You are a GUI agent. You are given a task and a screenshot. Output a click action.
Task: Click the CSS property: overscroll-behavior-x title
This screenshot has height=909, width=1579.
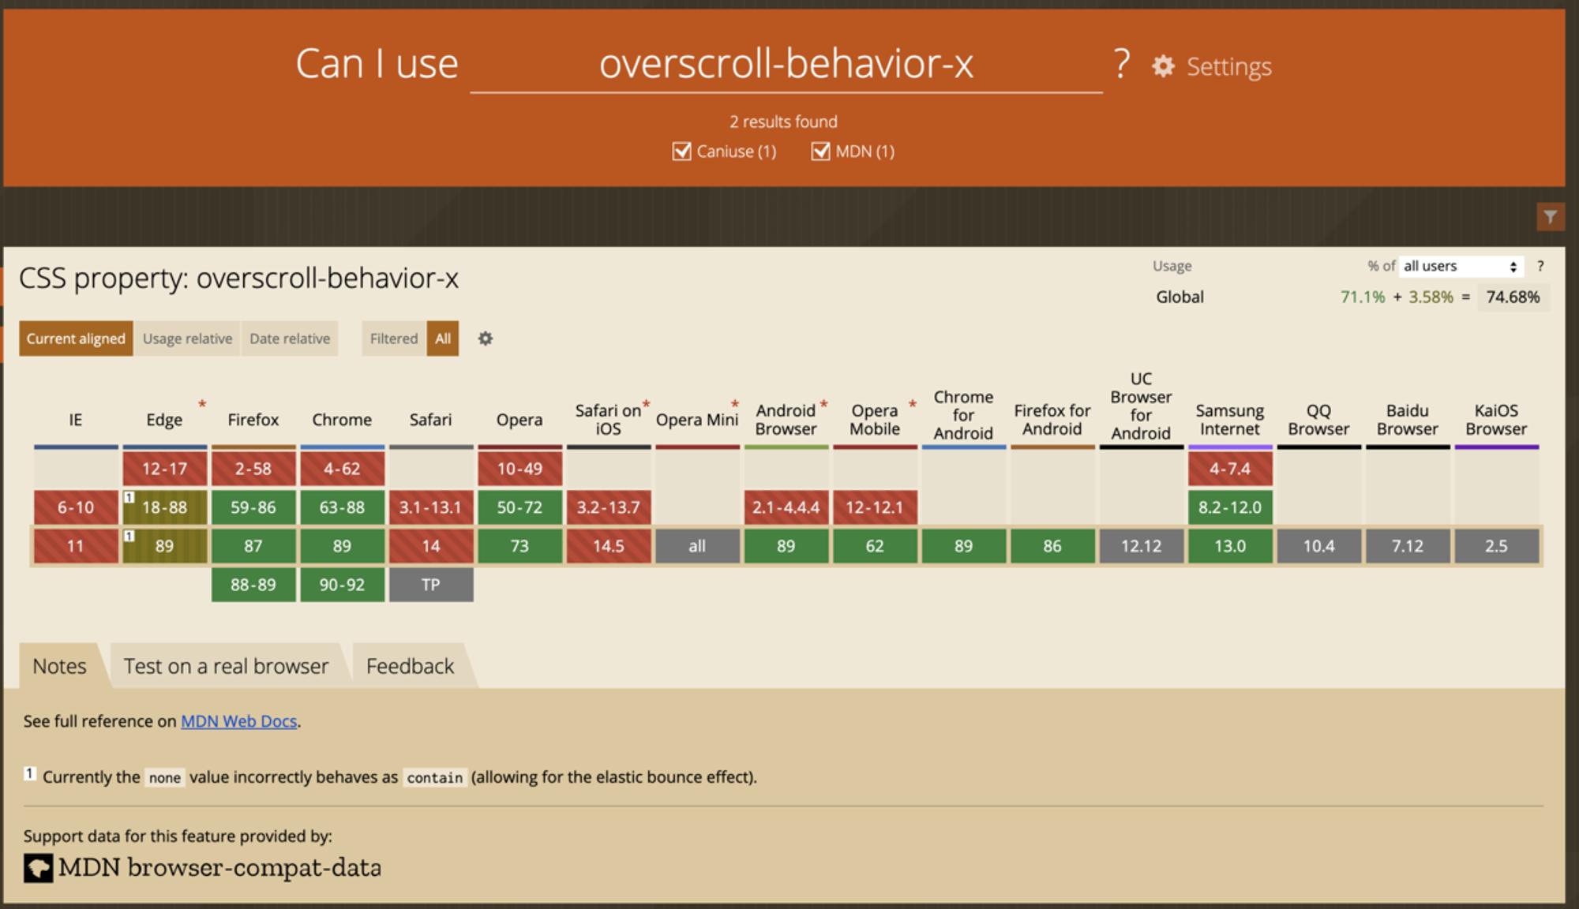[x=238, y=279]
